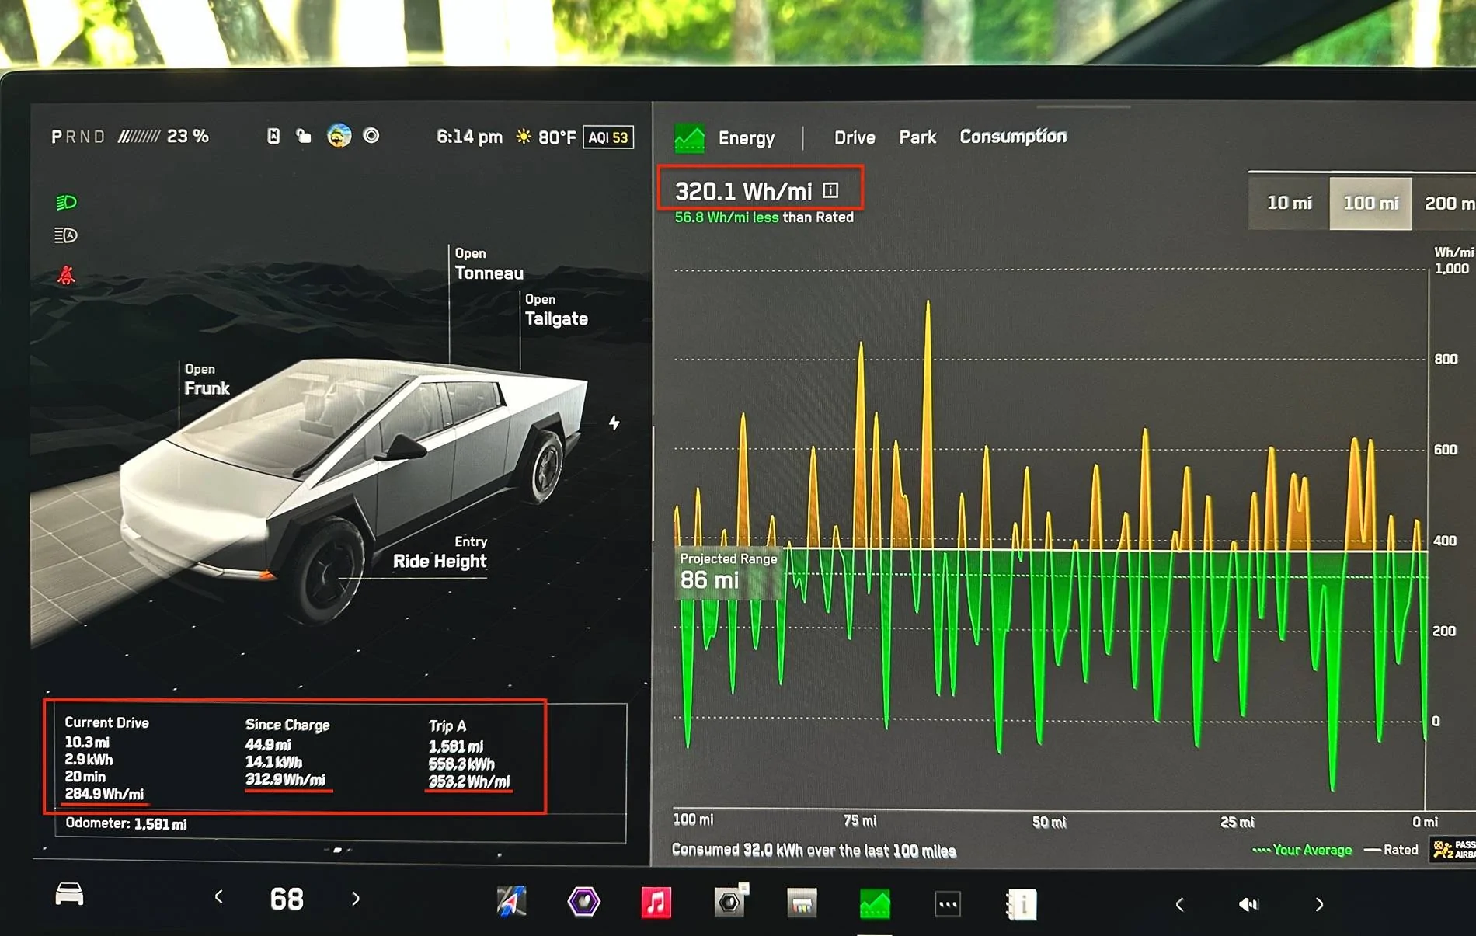Screen dimensions: 1476x936
Task: Select the 10 mi range button
Action: (x=1289, y=203)
